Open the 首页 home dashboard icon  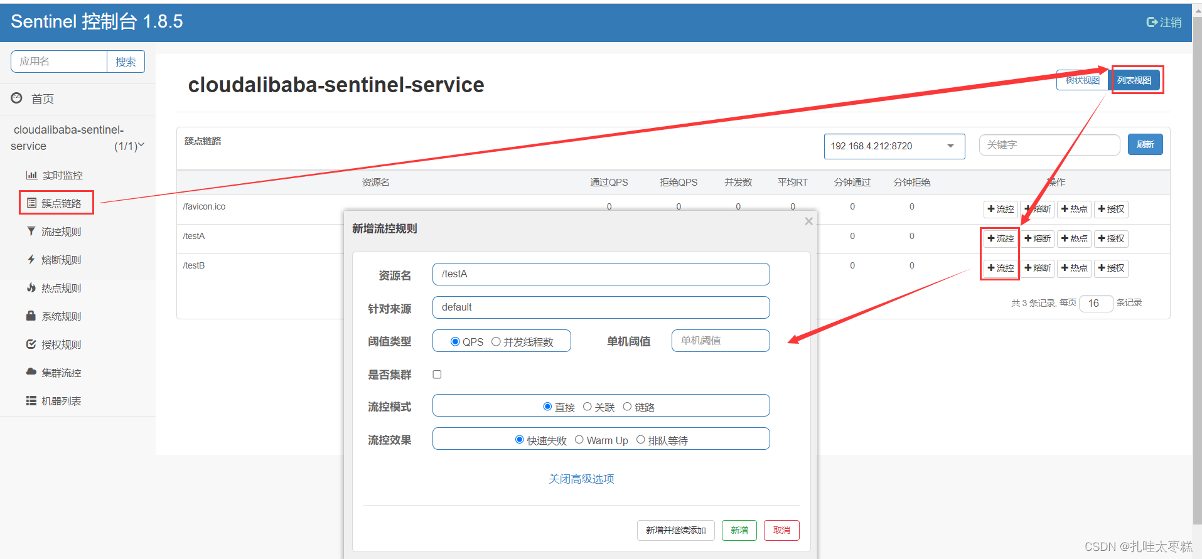pyautogui.click(x=17, y=98)
